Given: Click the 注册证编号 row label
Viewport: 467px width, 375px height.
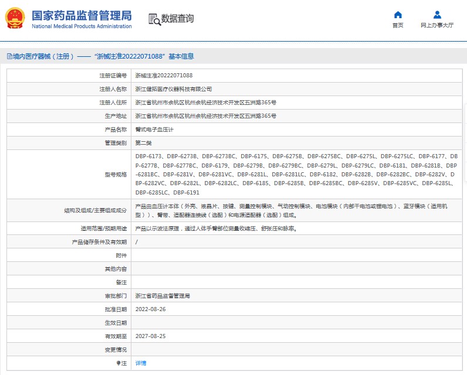Looking at the screenshot, I should (113, 76).
